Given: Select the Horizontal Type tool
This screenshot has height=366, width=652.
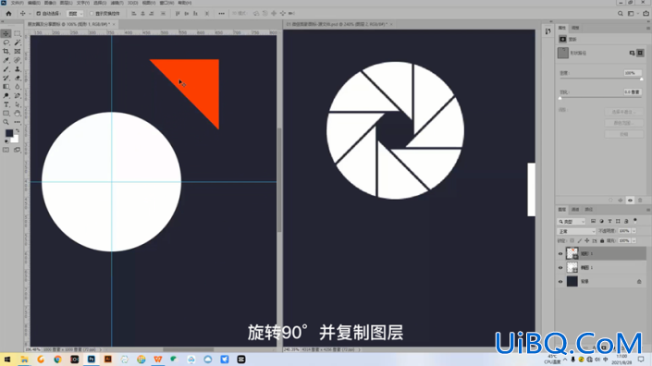Looking at the screenshot, I should pyautogui.click(x=6, y=104).
